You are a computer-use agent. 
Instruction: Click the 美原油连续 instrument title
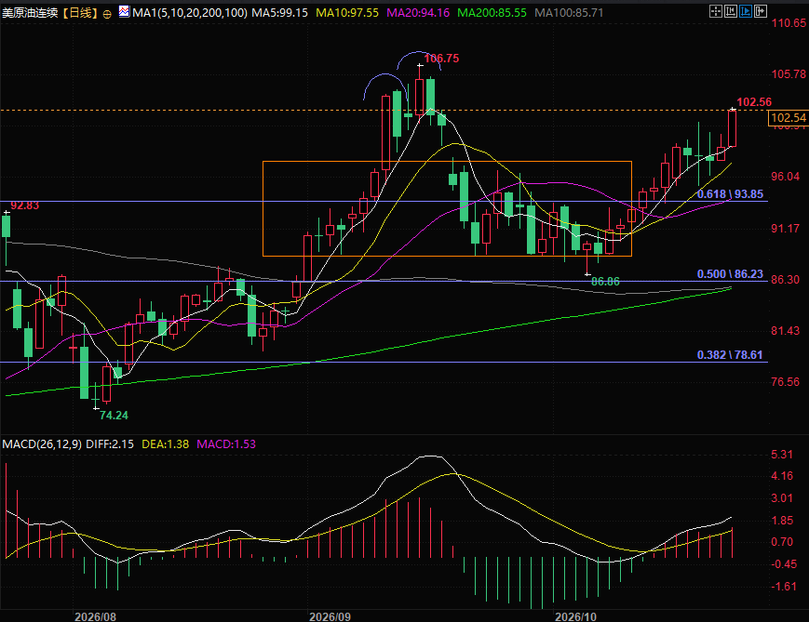[x=30, y=13]
